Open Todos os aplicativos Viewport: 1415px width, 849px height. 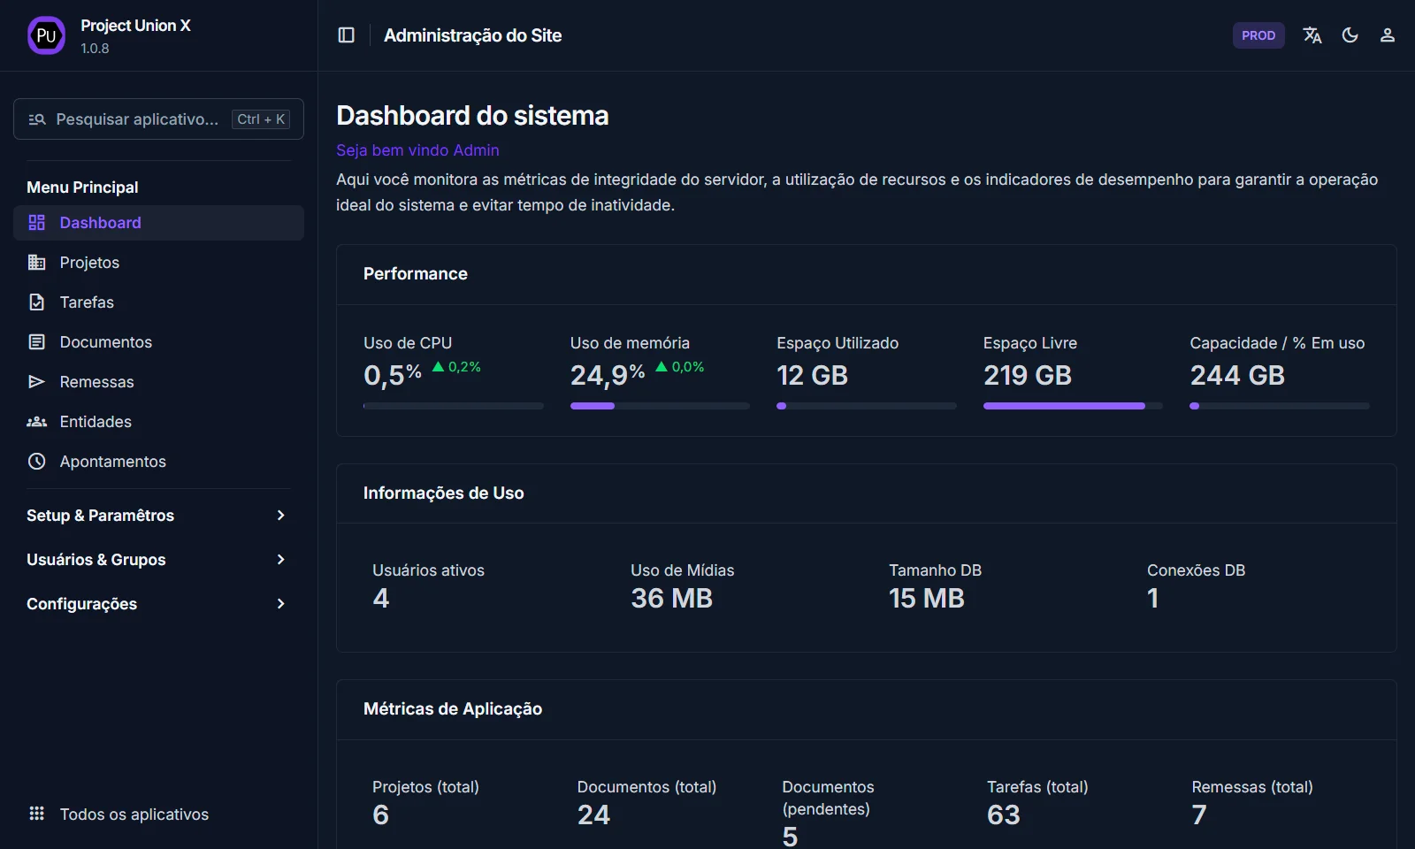(134, 815)
